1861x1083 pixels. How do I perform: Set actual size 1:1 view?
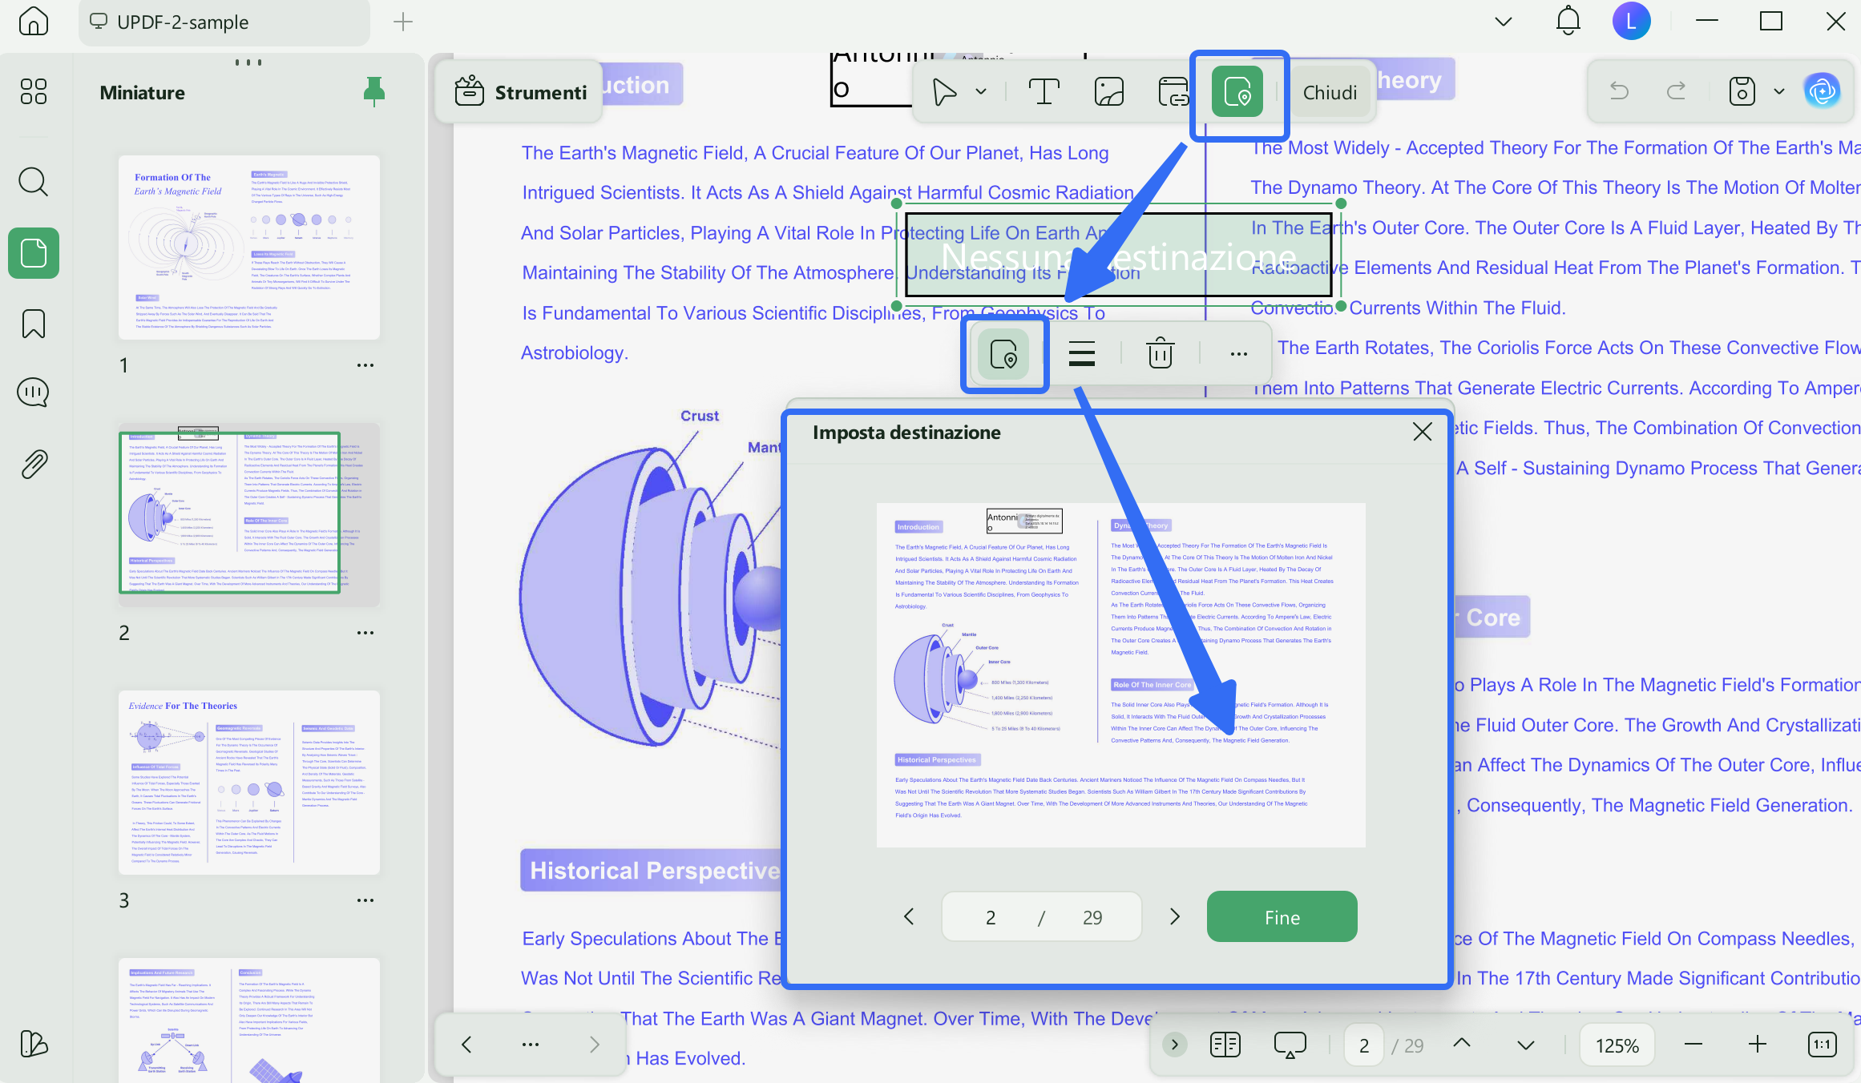pyautogui.click(x=1823, y=1044)
